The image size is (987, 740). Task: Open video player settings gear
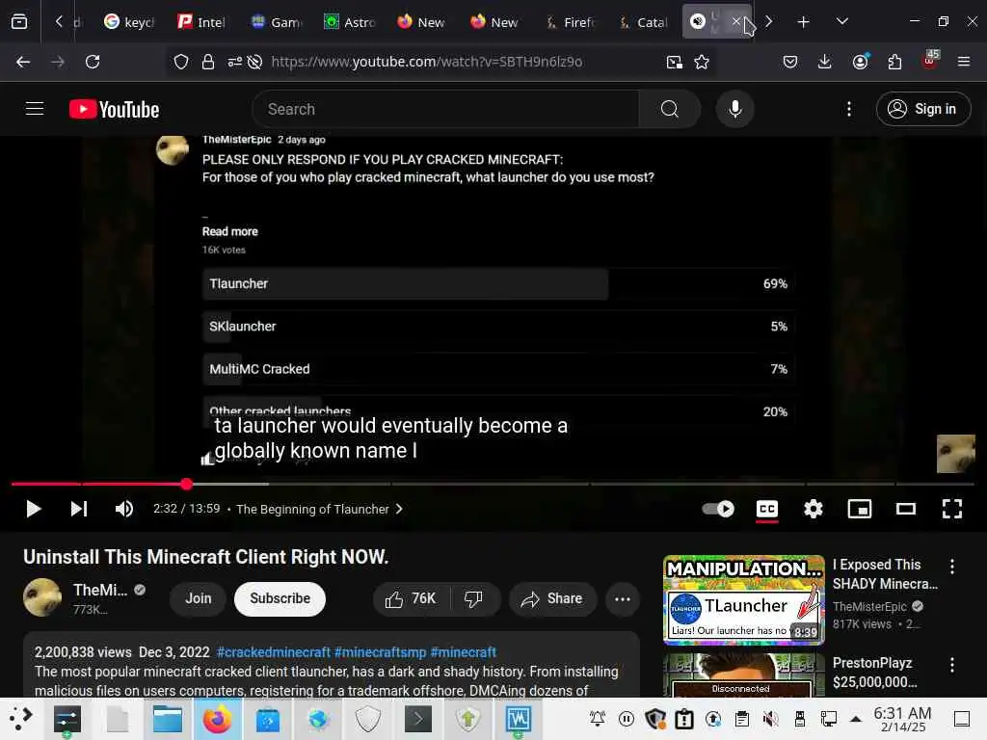point(814,509)
